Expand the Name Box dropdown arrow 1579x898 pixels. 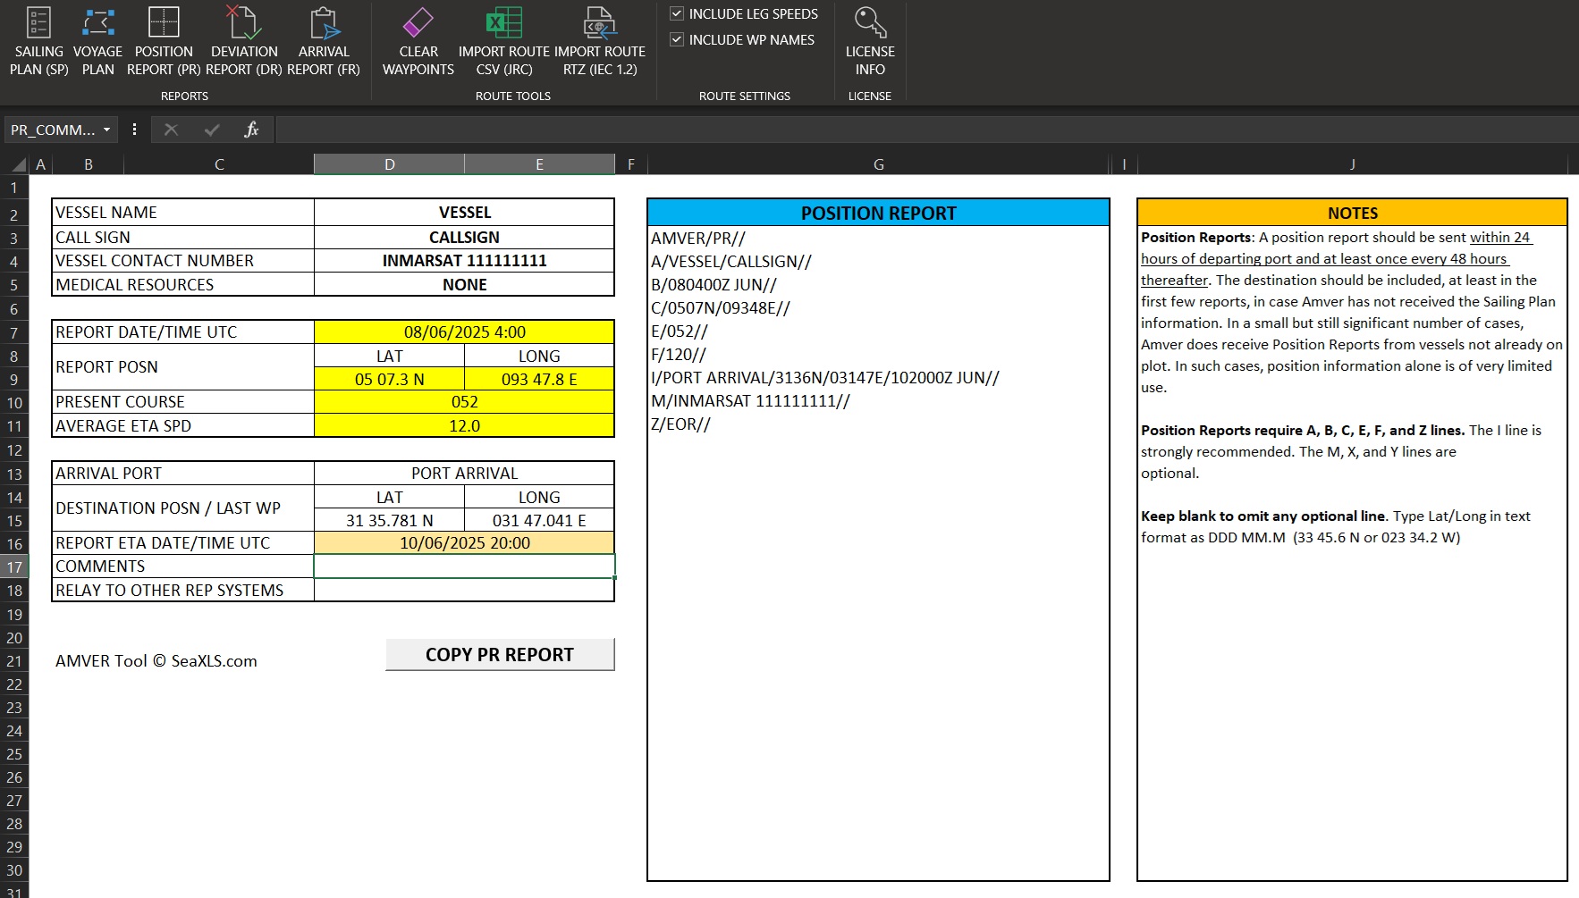pyautogui.click(x=106, y=130)
